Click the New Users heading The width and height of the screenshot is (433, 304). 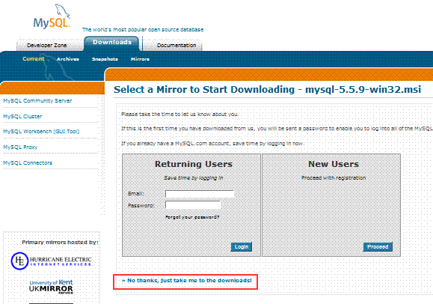pyautogui.click(x=334, y=164)
